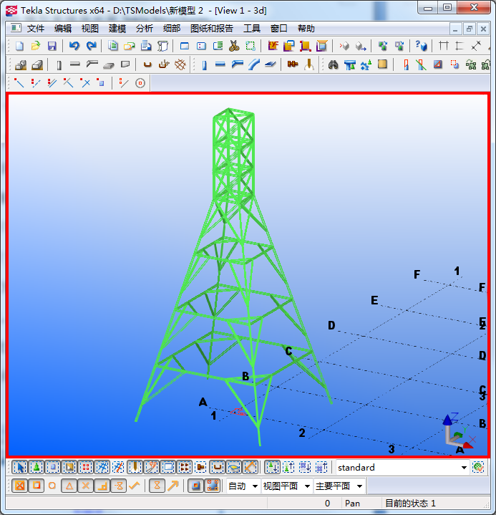Open existing model with folder icon
The width and height of the screenshot is (496, 515).
pos(36,46)
